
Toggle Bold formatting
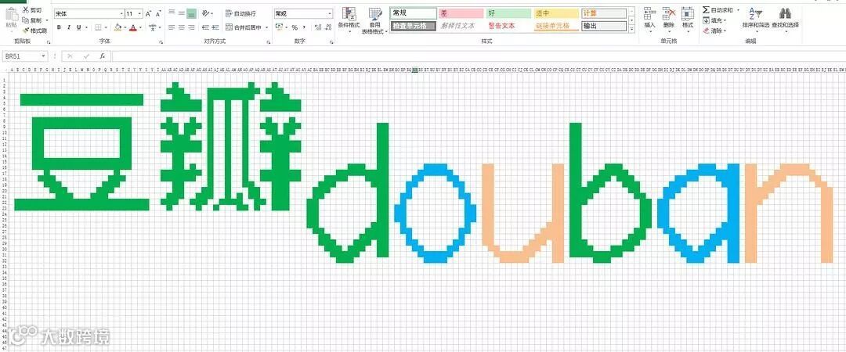(60, 27)
